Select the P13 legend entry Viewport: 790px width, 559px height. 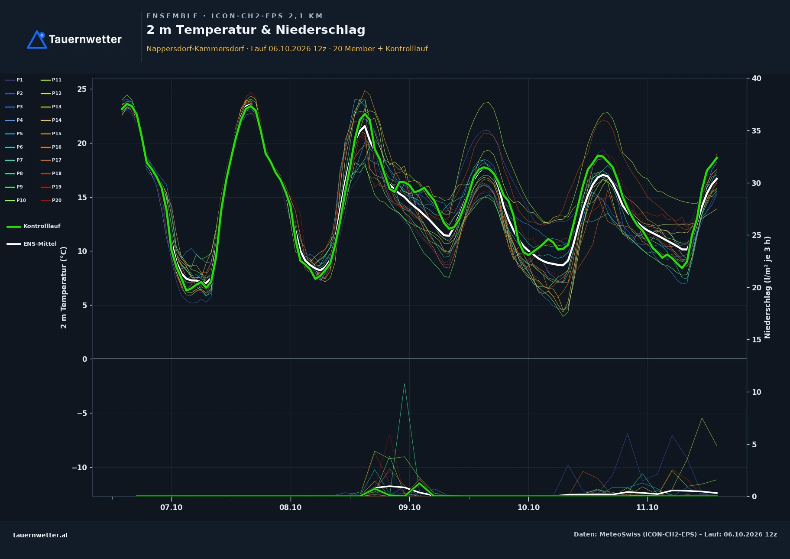(x=51, y=107)
